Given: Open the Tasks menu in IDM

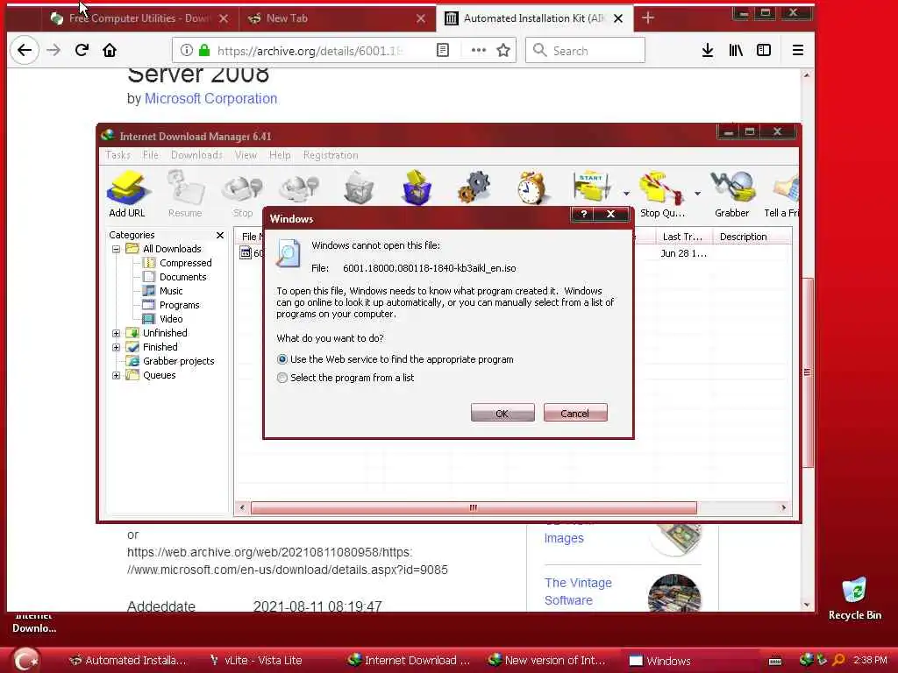Looking at the screenshot, I should click(118, 155).
